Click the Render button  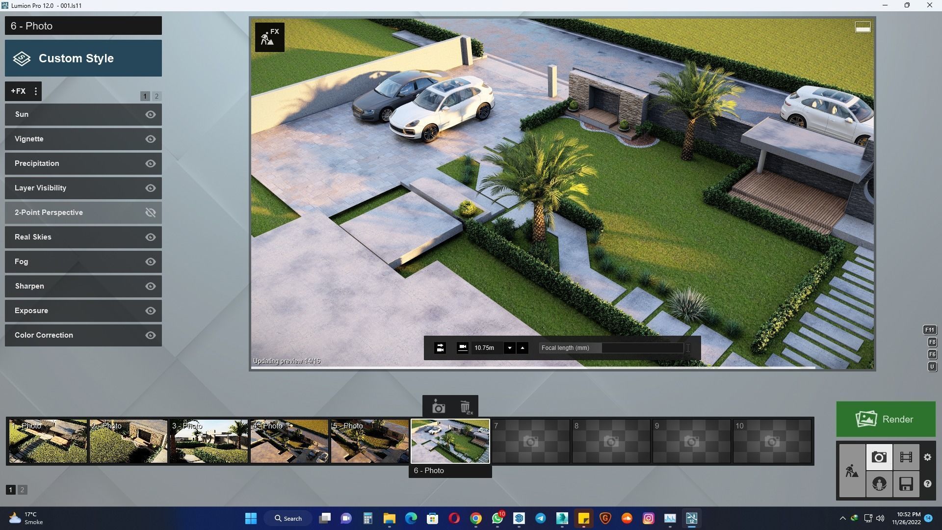click(x=886, y=419)
